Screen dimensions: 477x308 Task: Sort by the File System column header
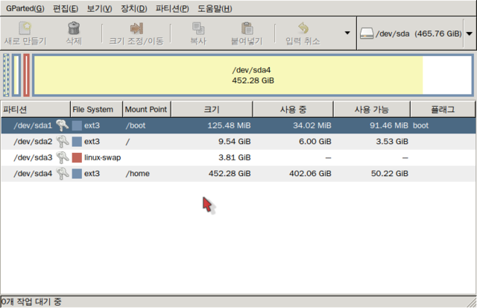[96, 110]
